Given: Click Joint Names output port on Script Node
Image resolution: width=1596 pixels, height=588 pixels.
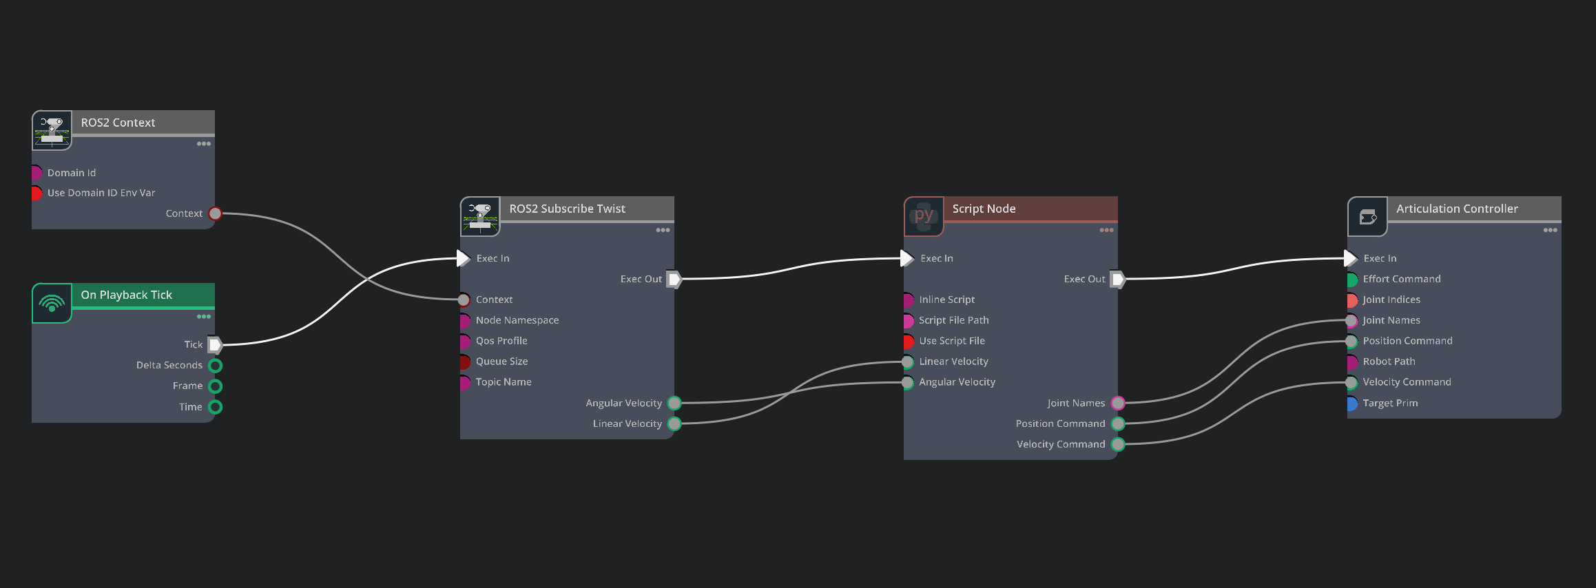Looking at the screenshot, I should tap(1118, 403).
